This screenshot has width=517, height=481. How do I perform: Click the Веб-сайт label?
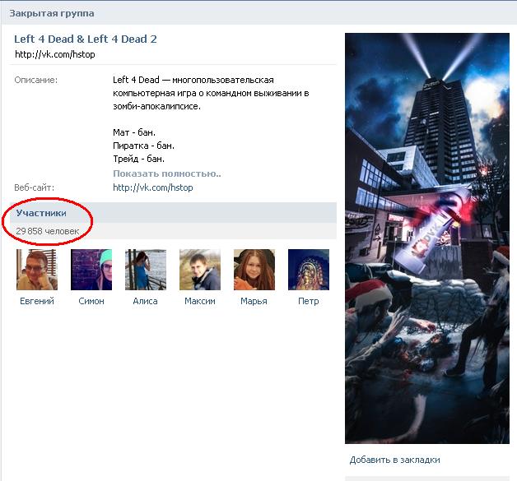[35, 187]
